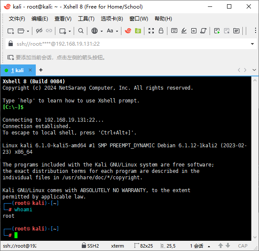Expand the tab list down chevron
Viewport: 259px width, 251px height.
[254, 70]
